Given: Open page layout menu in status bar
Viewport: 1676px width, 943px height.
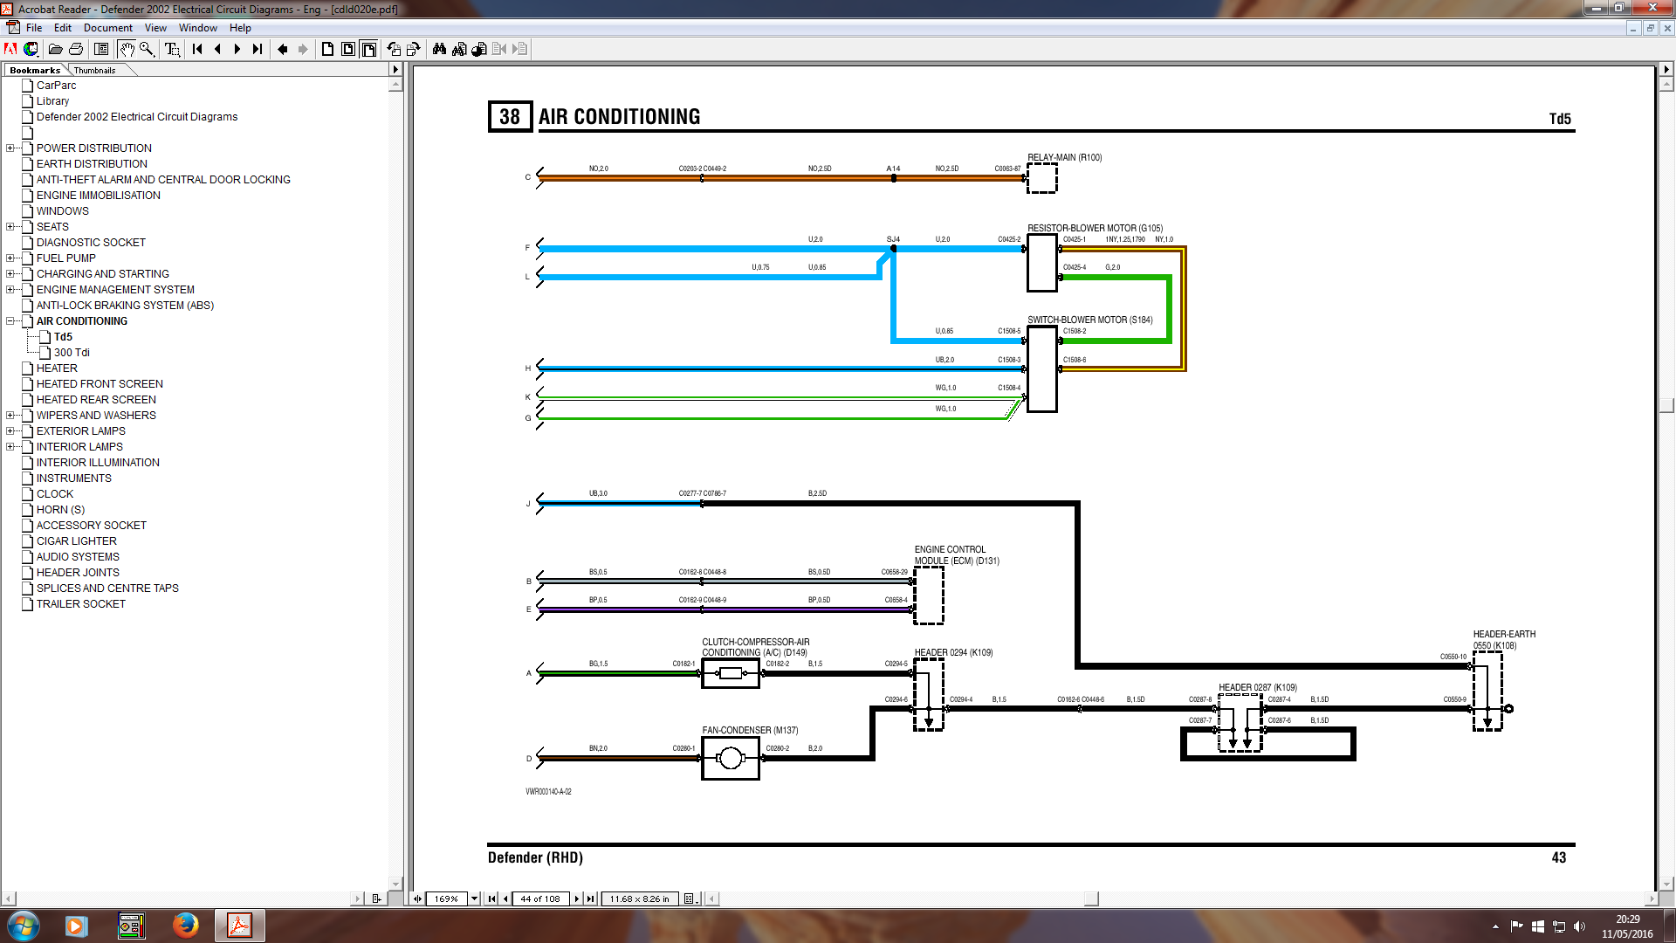Looking at the screenshot, I should [690, 898].
